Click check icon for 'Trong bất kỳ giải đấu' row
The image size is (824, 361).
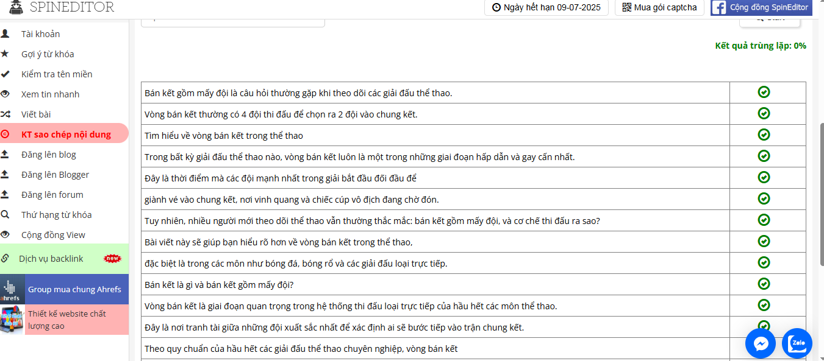(764, 156)
